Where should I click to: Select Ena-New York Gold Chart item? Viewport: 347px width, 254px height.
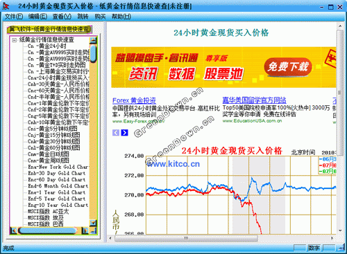click(58, 167)
